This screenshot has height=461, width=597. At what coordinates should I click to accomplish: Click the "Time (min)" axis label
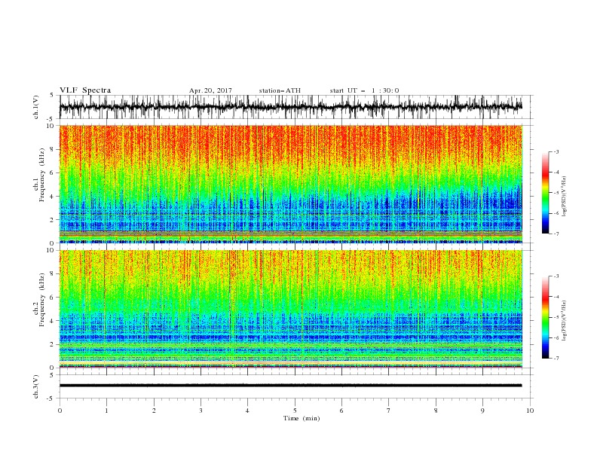[x=302, y=418]
